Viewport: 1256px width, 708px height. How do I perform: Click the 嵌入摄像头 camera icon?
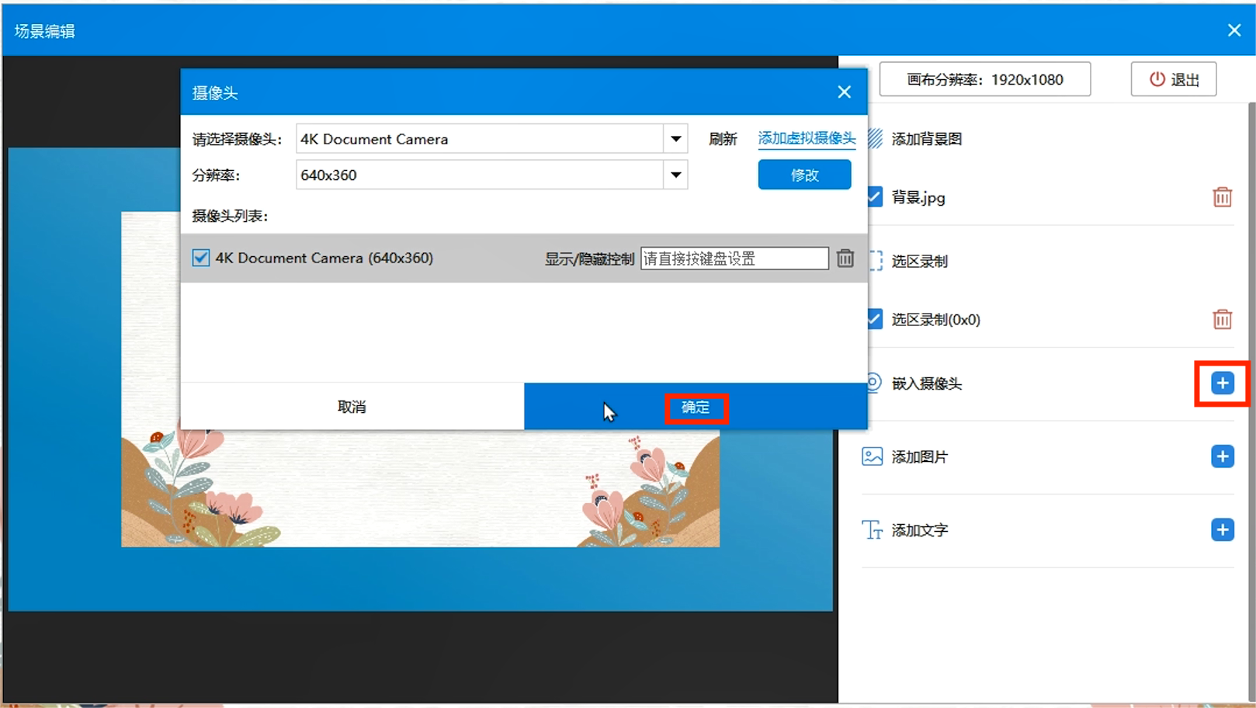(873, 383)
